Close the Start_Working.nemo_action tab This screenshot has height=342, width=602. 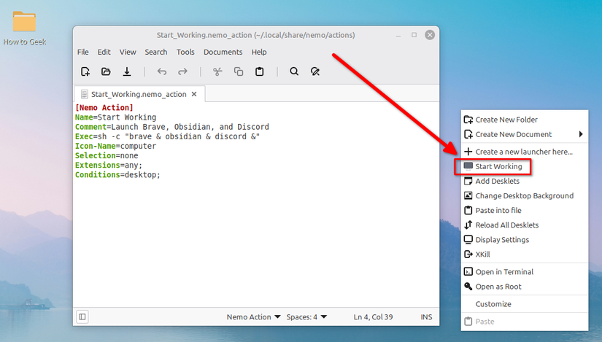pos(194,94)
